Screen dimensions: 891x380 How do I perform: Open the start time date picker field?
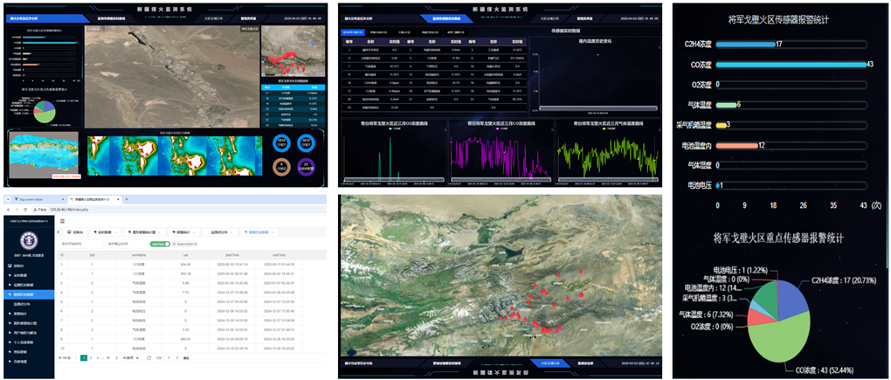tap(78, 244)
